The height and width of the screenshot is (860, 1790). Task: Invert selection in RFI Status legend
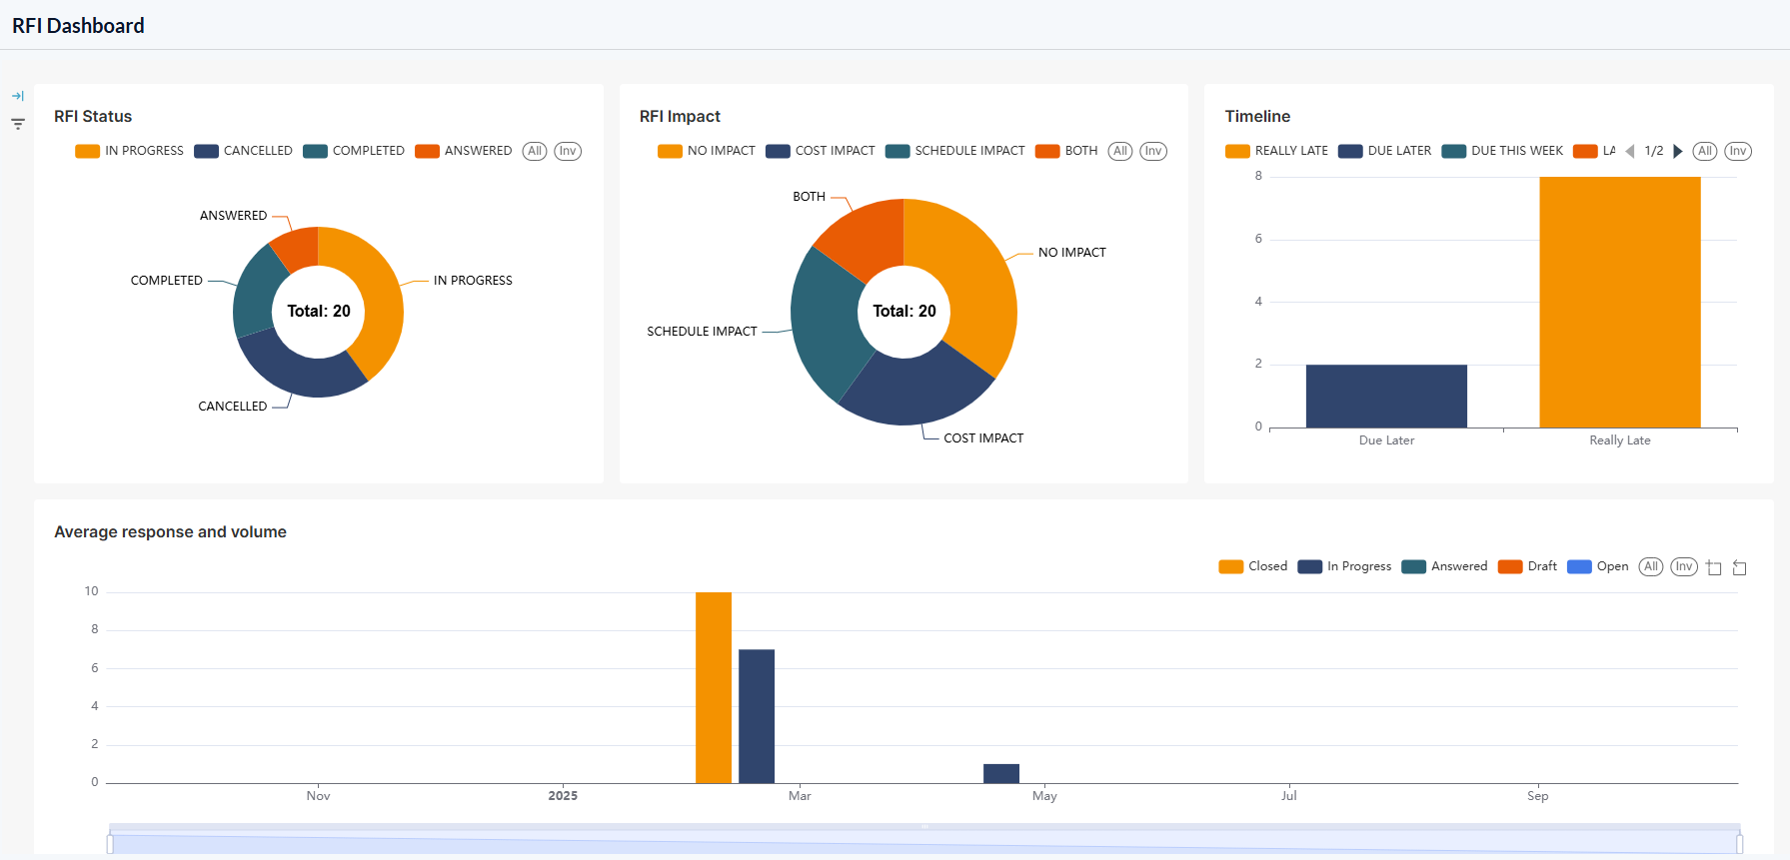pyautogui.click(x=568, y=151)
